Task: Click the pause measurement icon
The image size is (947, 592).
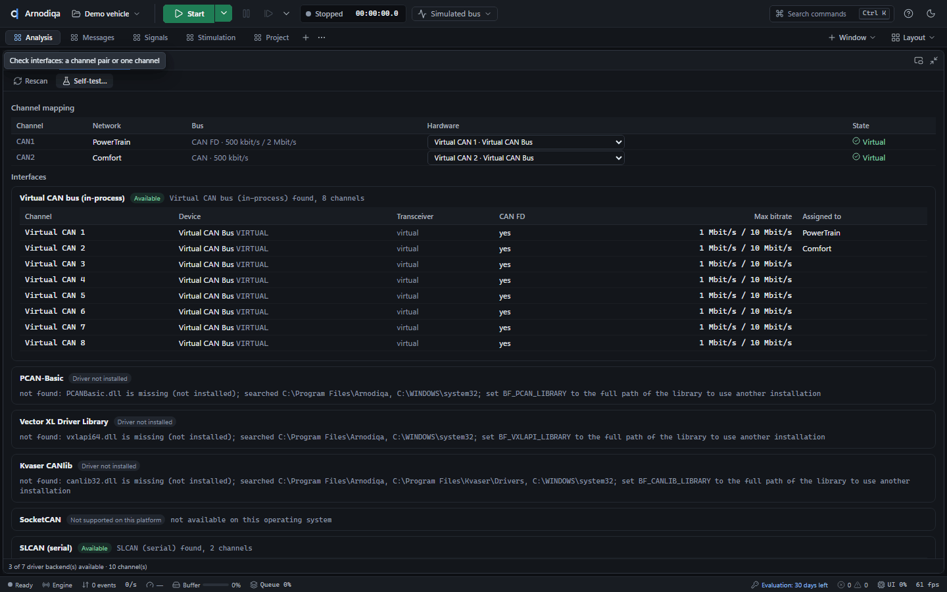Action: coord(246,14)
